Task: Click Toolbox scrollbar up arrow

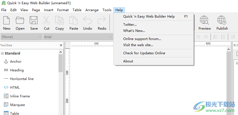Action: [x=60, y=52]
